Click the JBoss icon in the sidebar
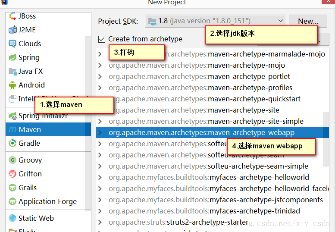335x232 pixels. tap(13, 16)
